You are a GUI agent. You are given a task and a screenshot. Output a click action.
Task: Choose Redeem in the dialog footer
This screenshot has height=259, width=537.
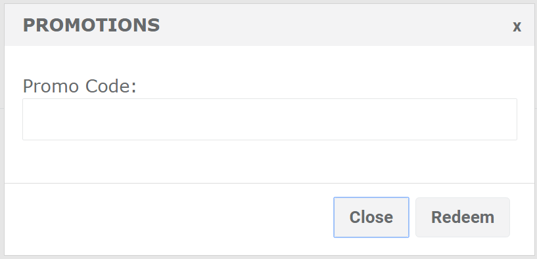coord(462,217)
